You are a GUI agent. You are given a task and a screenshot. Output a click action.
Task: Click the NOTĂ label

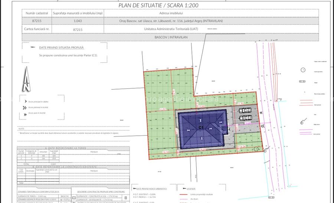pyautogui.click(x=21, y=129)
